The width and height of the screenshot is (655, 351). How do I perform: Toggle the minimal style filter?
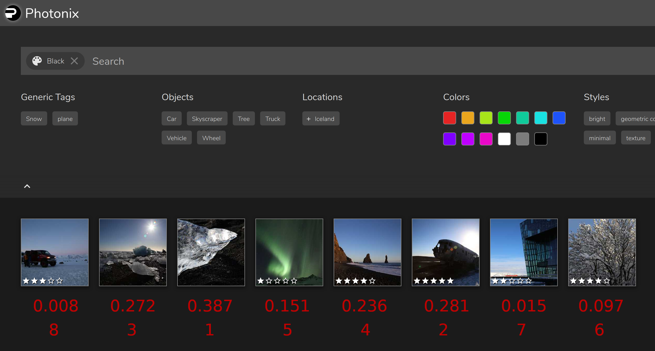(x=599, y=138)
